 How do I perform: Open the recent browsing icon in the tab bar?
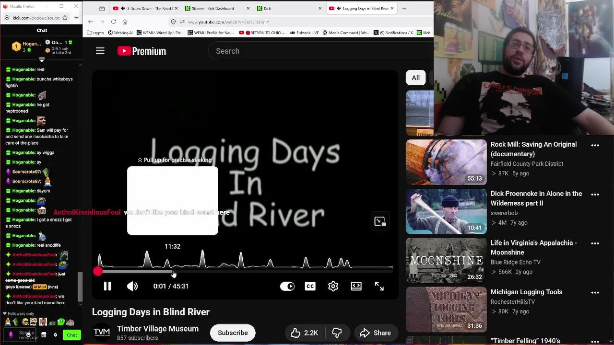tap(102, 8)
